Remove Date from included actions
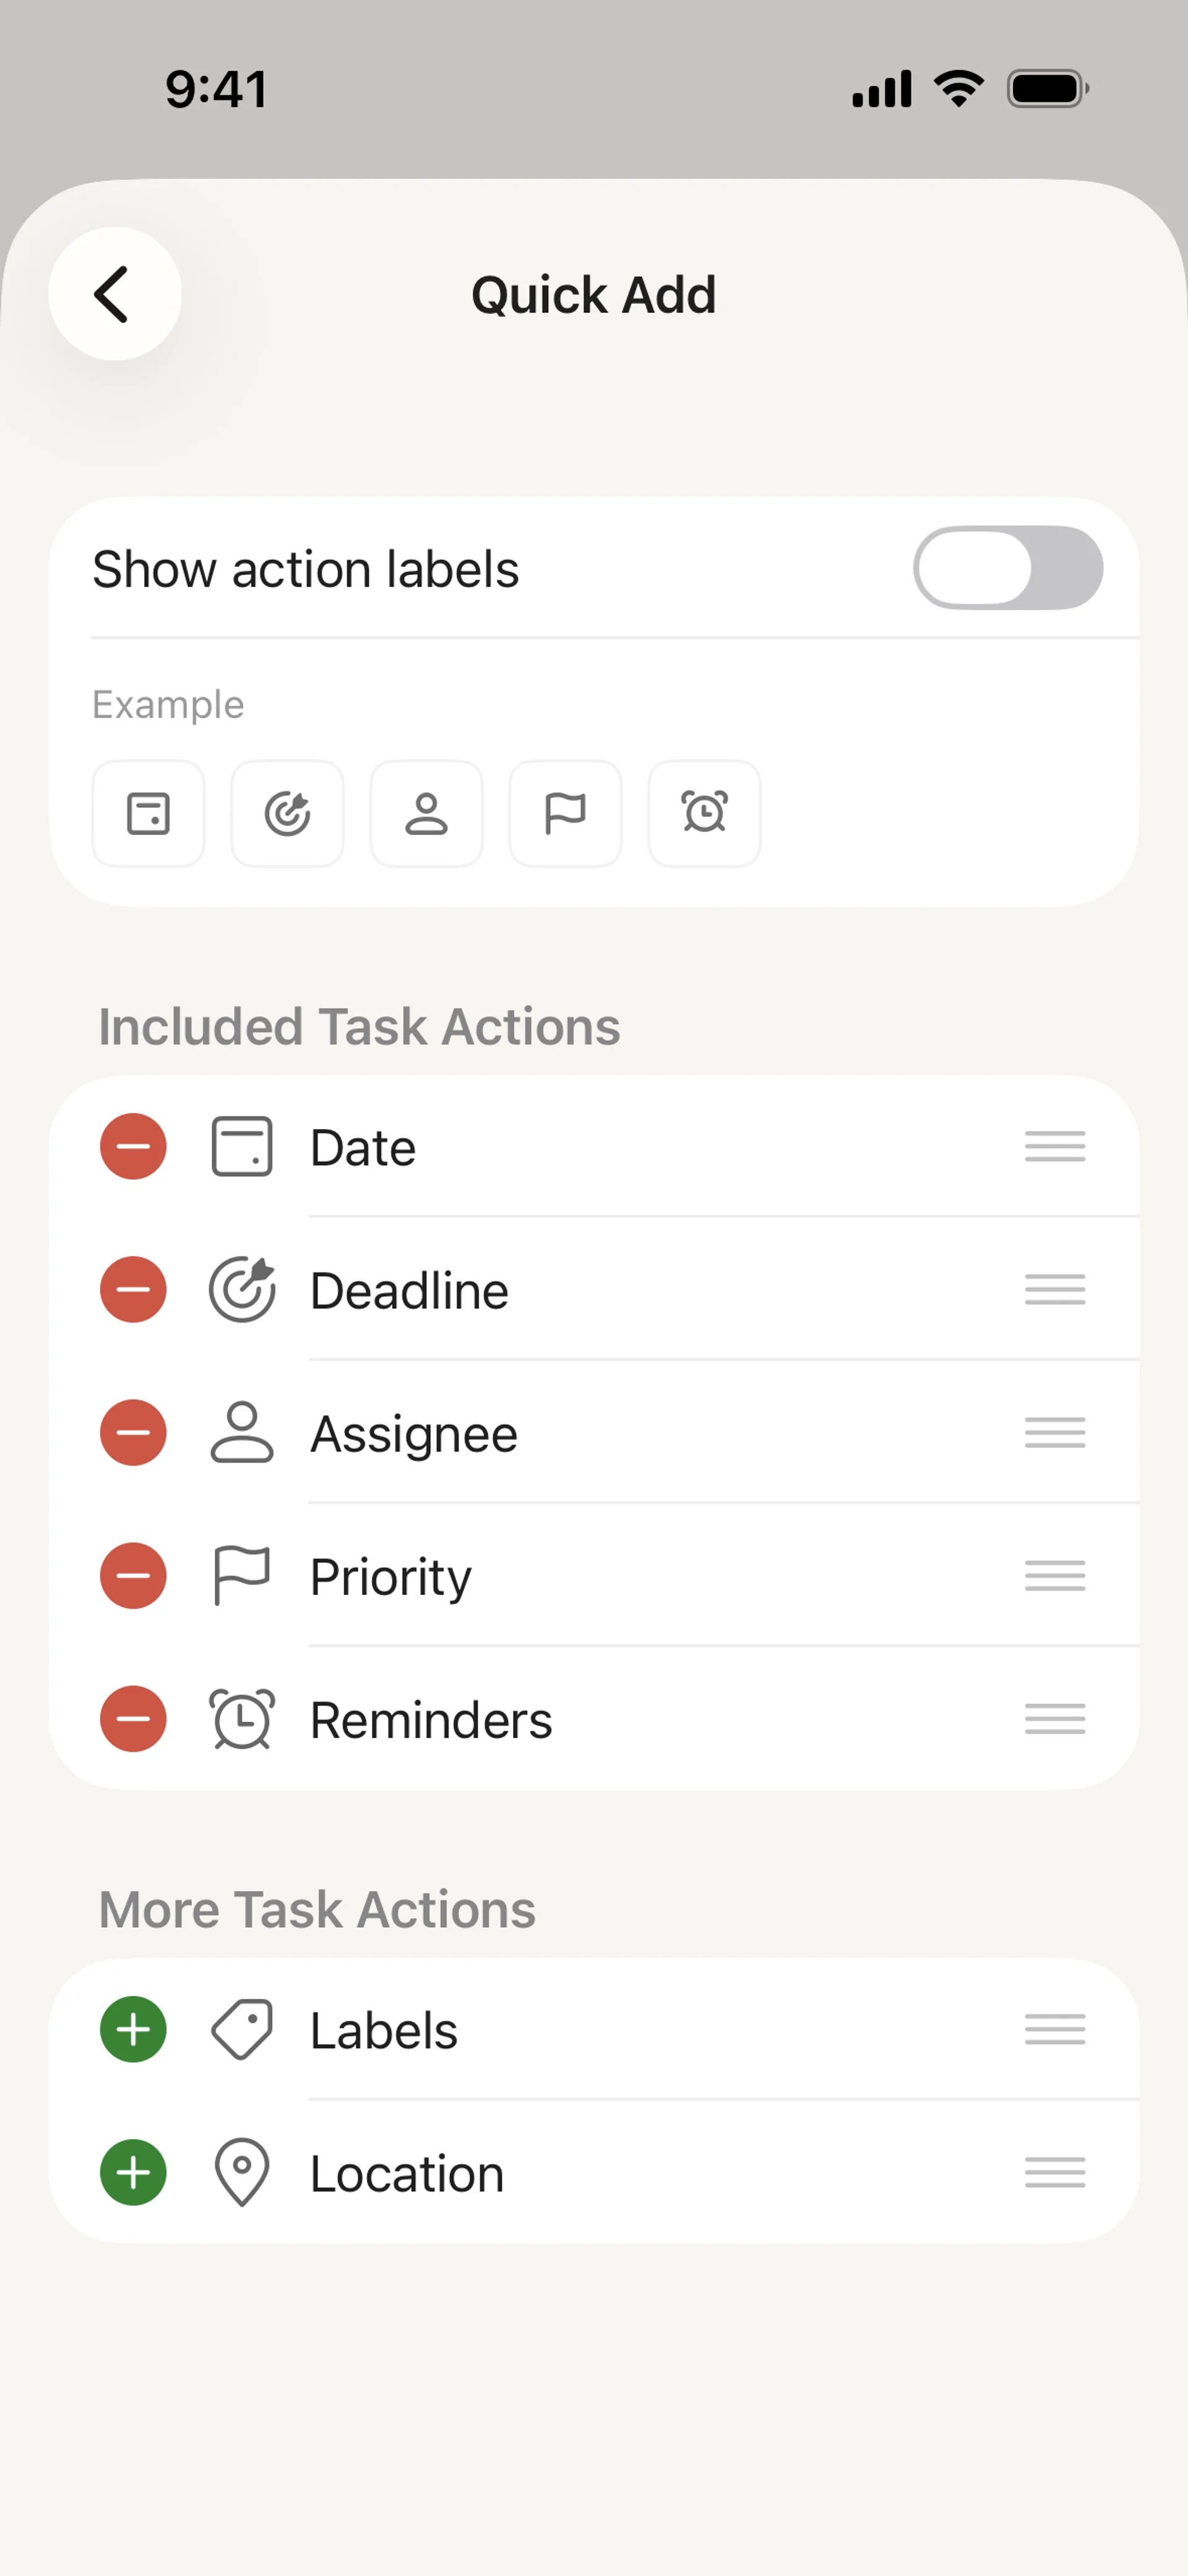1188x2576 pixels. point(133,1146)
